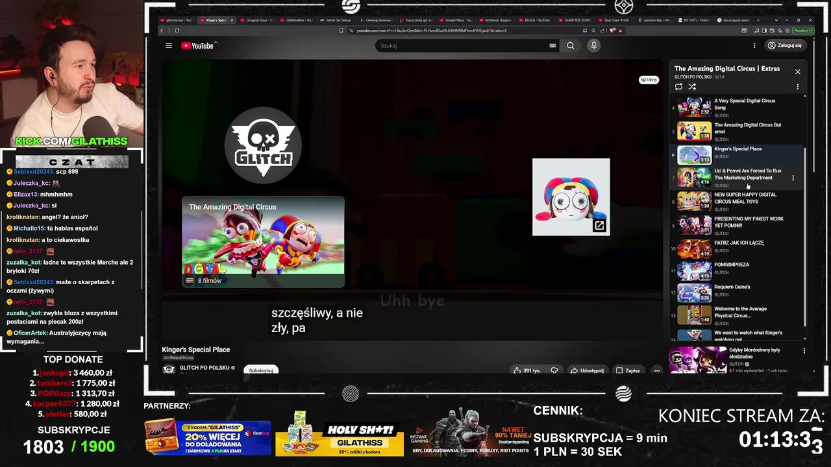The width and height of the screenshot is (831, 467).
Task: Open more options for Uzi & Pomni video
Action: (793, 178)
